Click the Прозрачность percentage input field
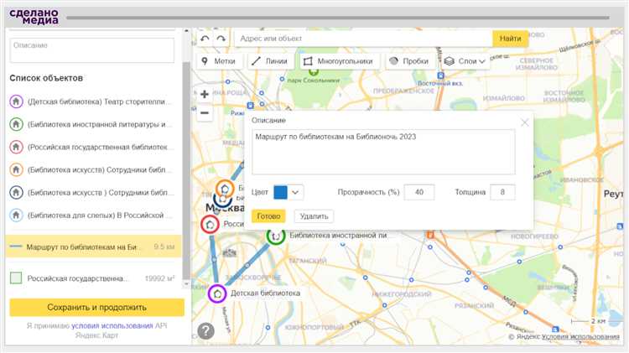 (x=418, y=192)
